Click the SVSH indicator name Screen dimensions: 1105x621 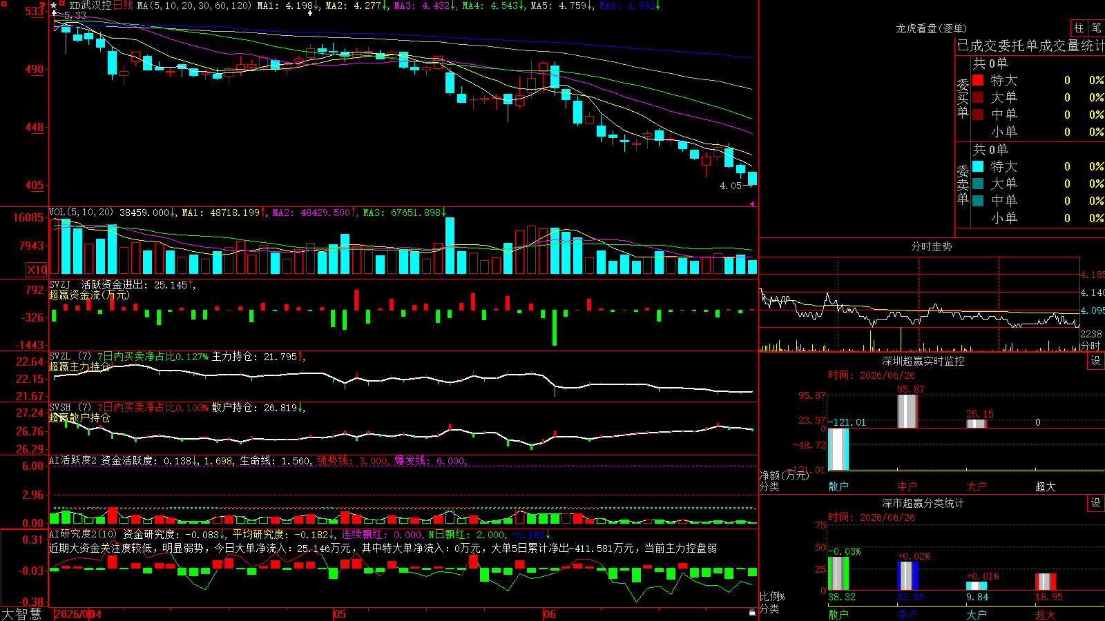[x=59, y=407]
